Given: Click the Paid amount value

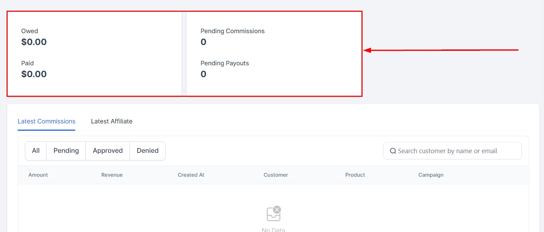Looking at the screenshot, I should [x=34, y=74].
